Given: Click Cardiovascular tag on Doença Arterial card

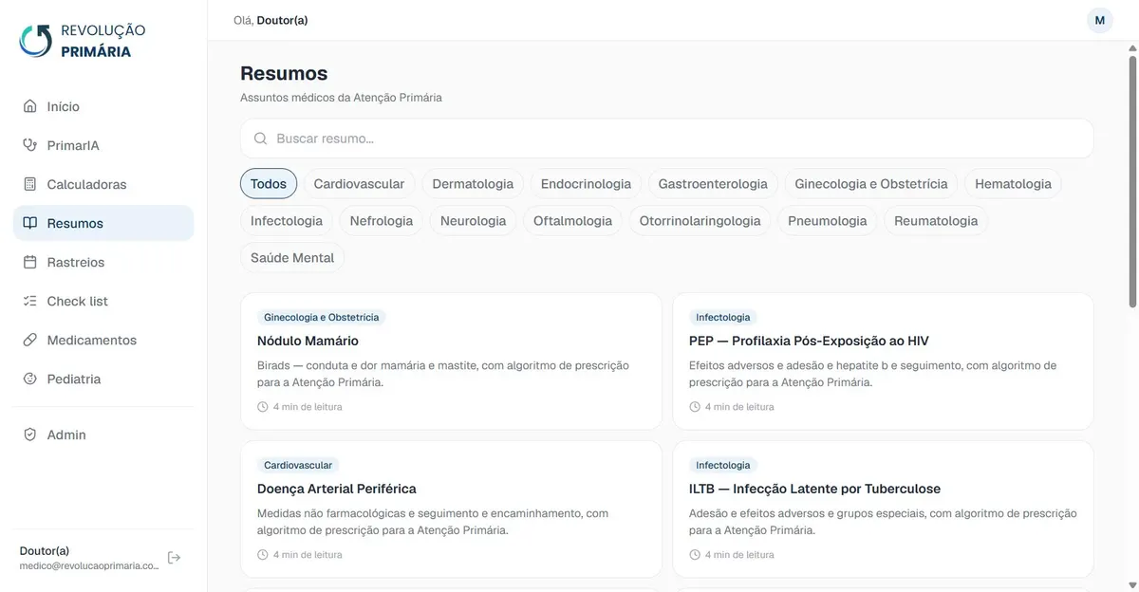Looking at the screenshot, I should point(298,466).
